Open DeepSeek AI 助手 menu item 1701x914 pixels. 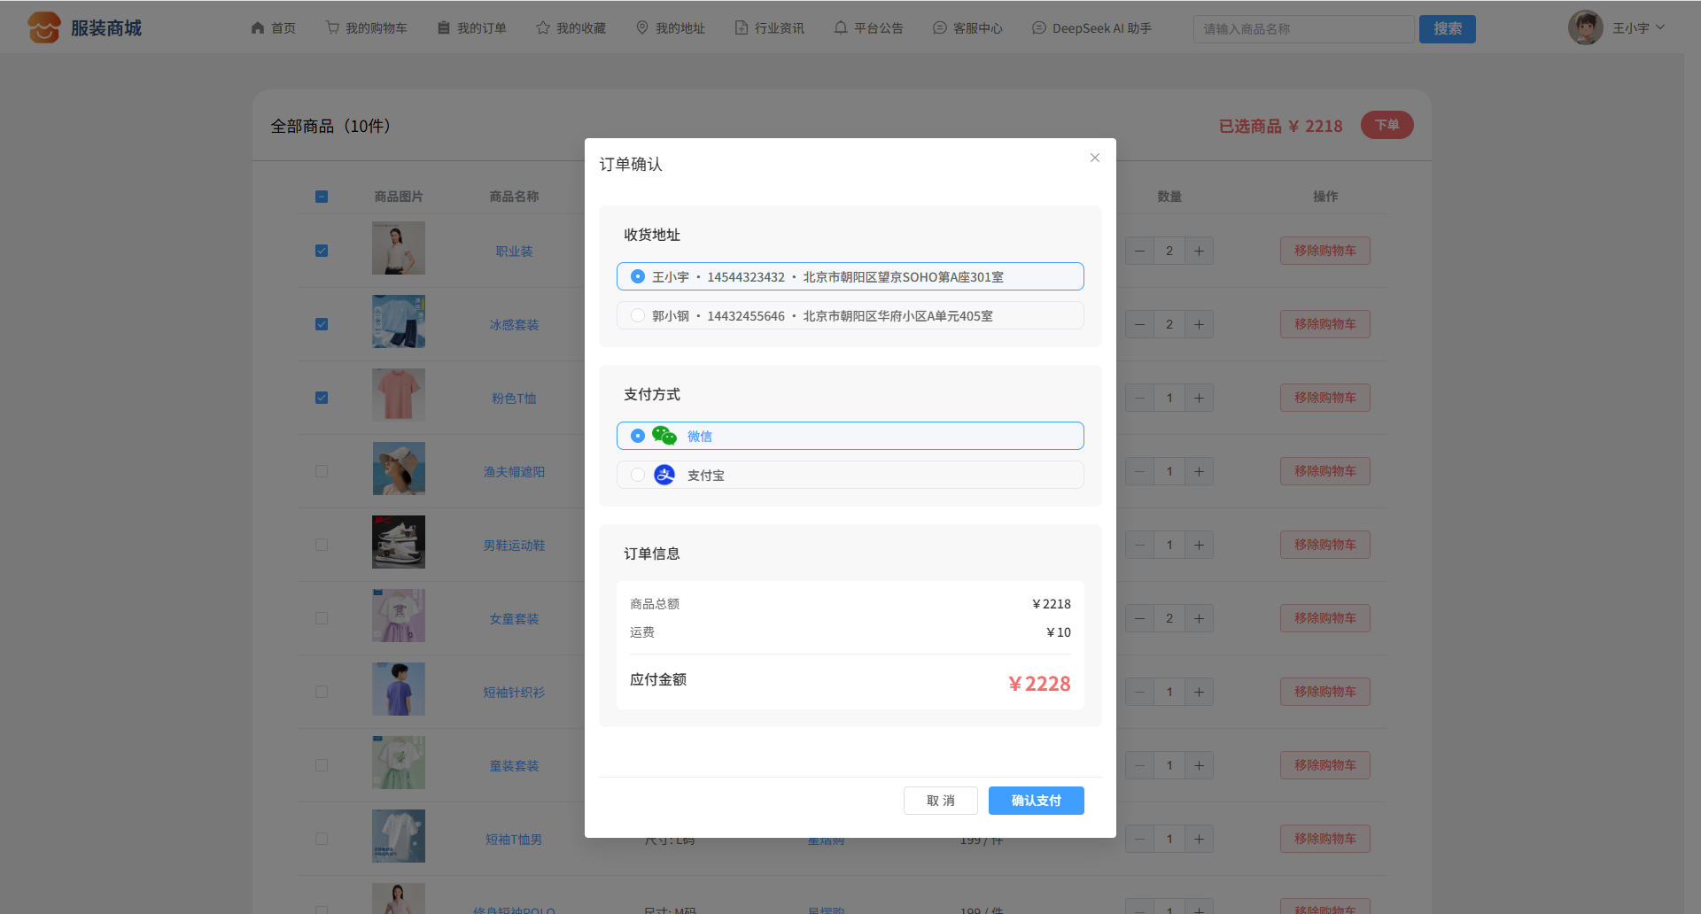[x=1091, y=28]
